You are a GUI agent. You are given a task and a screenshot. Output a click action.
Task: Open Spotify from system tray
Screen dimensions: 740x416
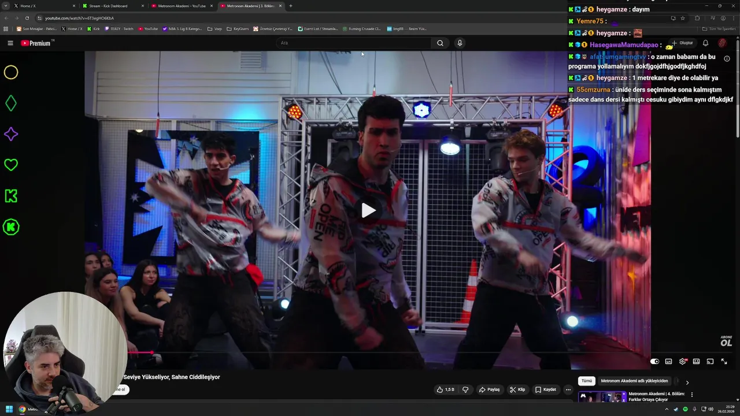click(685, 409)
